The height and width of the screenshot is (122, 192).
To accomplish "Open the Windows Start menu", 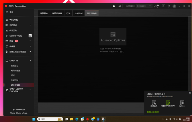I will pyautogui.click(x=34, y=119).
